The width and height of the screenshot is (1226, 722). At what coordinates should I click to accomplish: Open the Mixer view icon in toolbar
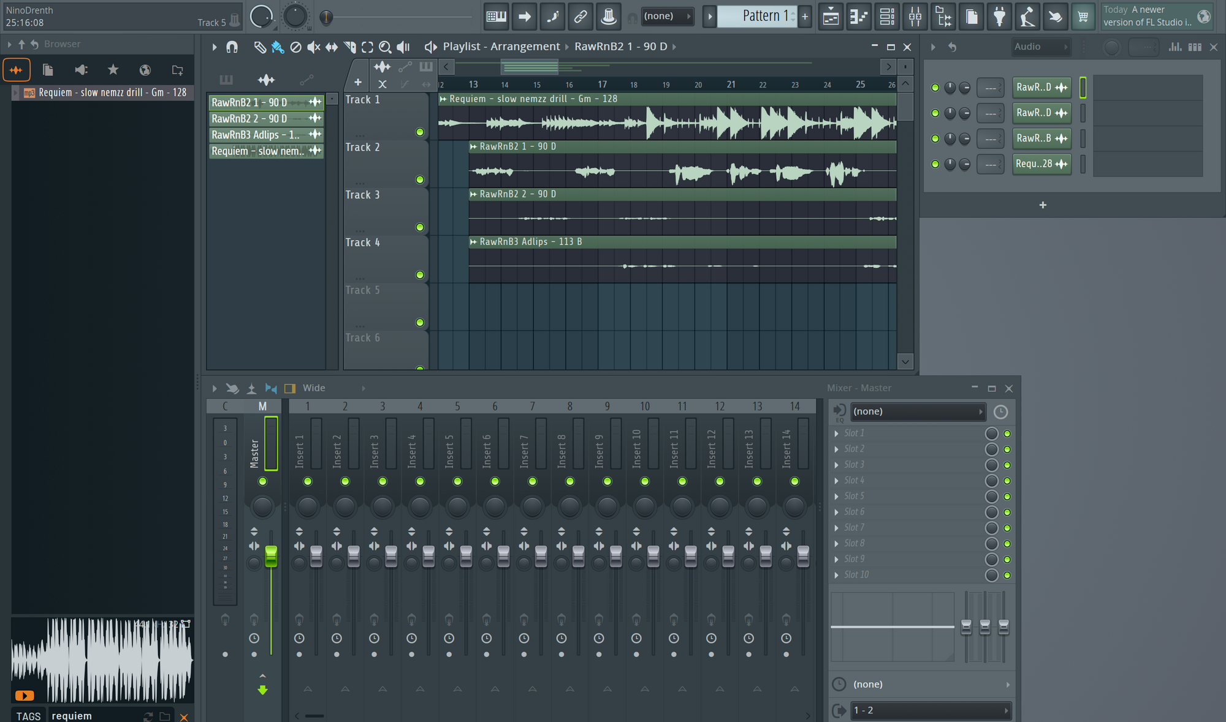[915, 17]
